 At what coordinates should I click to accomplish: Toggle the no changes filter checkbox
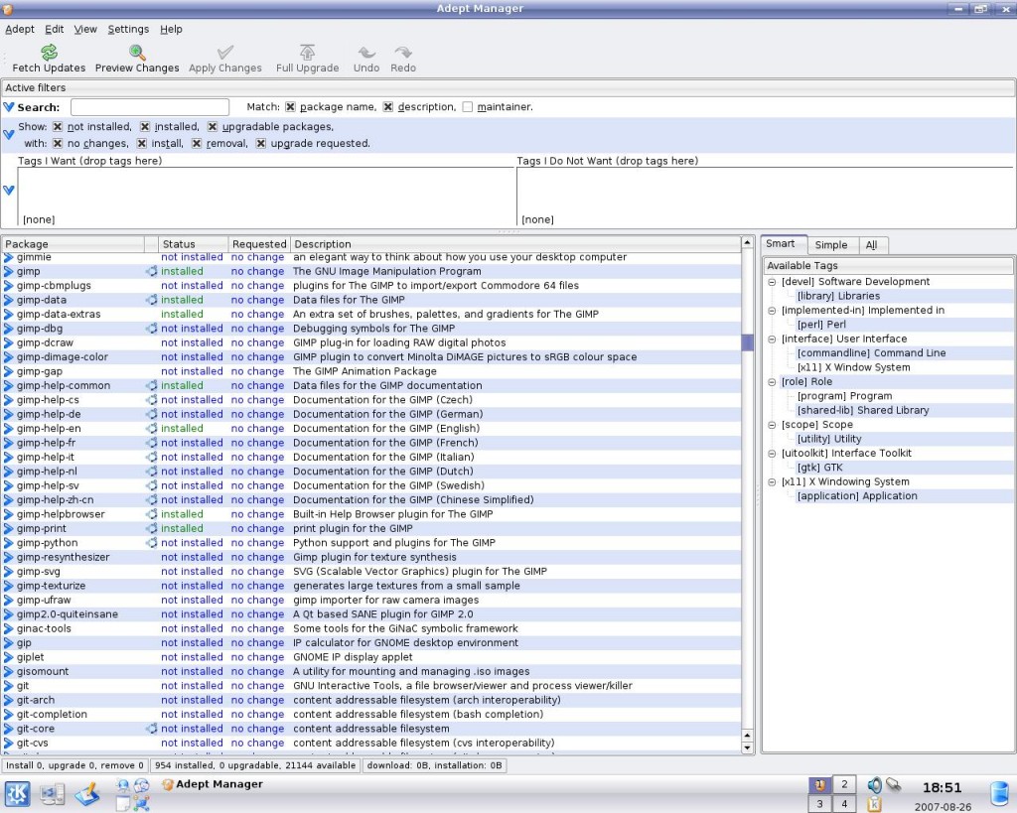point(58,143)
